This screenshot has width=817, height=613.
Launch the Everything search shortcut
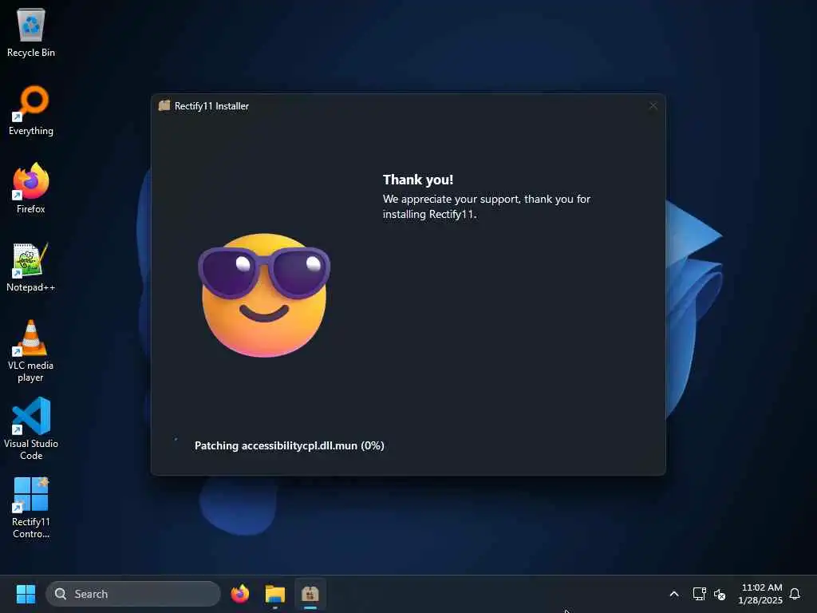[x=31, y=110]
